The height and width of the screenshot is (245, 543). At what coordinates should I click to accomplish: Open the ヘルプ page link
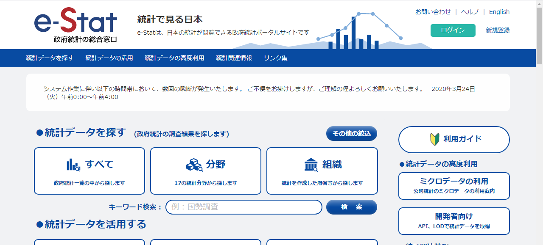point(470,12)
